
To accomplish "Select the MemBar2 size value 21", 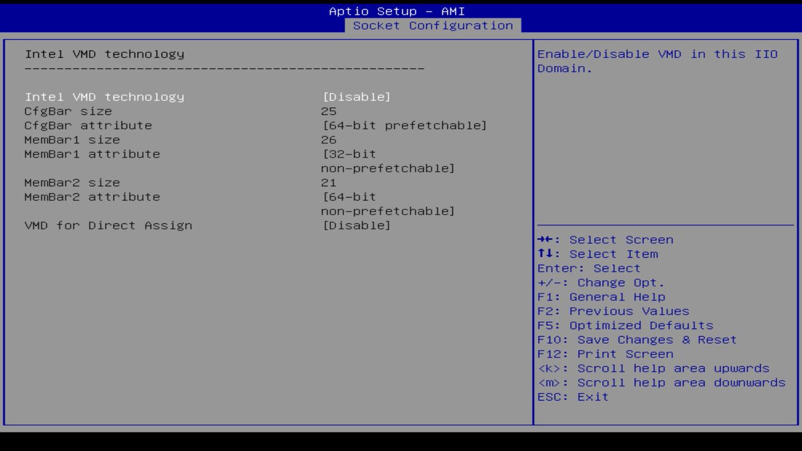I will [x=328, y=182].
